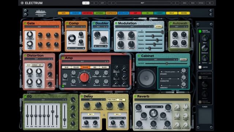
Task: Click the master Input knob
Action: [205, 38]
